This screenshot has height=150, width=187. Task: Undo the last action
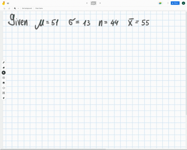point(4,9)
